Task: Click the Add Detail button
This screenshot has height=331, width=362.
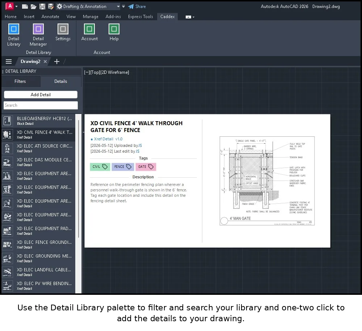Action: (41, 94)
